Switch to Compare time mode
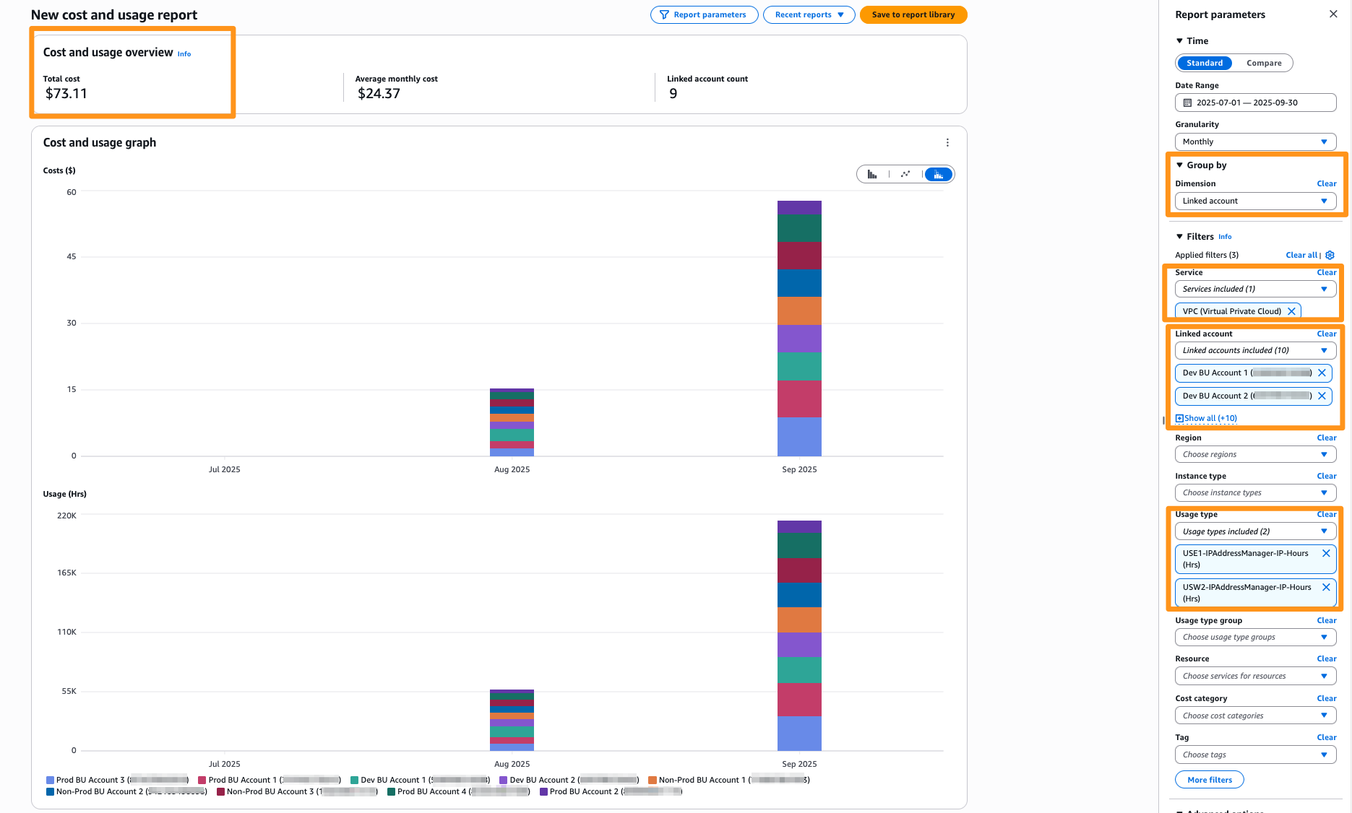 point(1263,63)
